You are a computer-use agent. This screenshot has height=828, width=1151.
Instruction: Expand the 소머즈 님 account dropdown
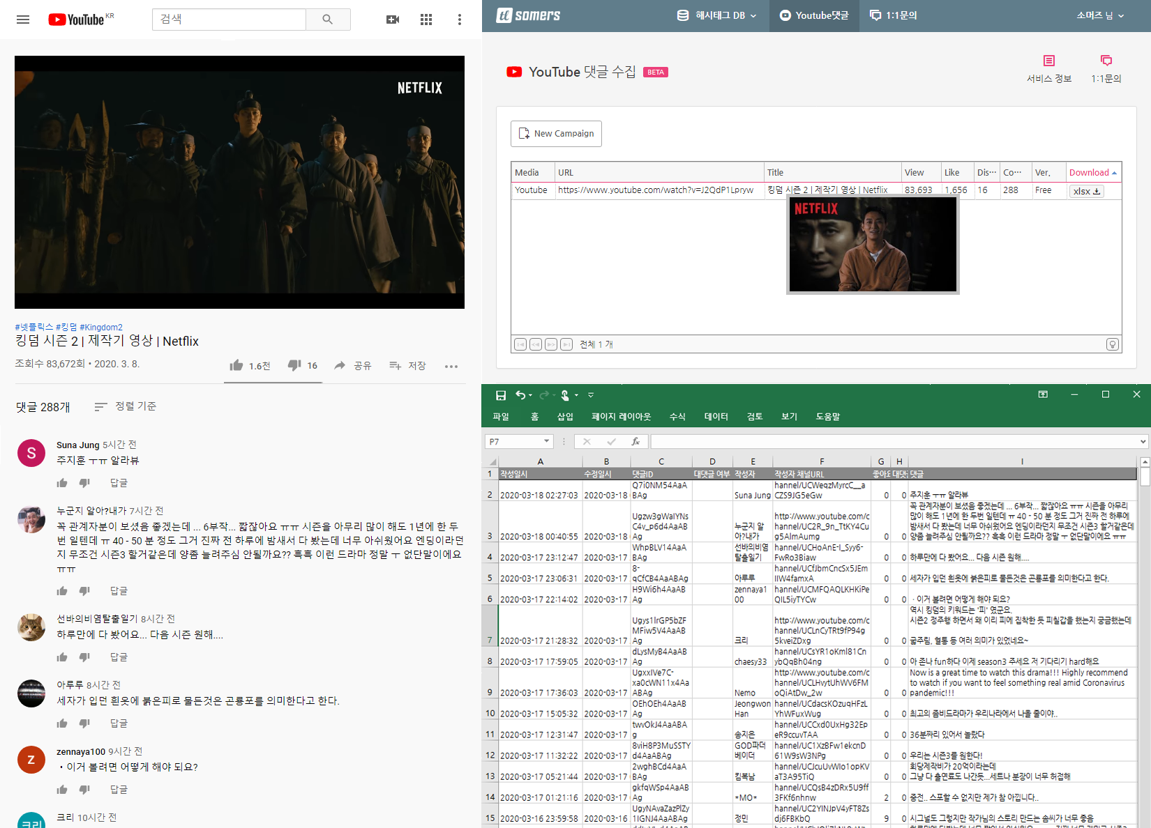[1100, 15]
